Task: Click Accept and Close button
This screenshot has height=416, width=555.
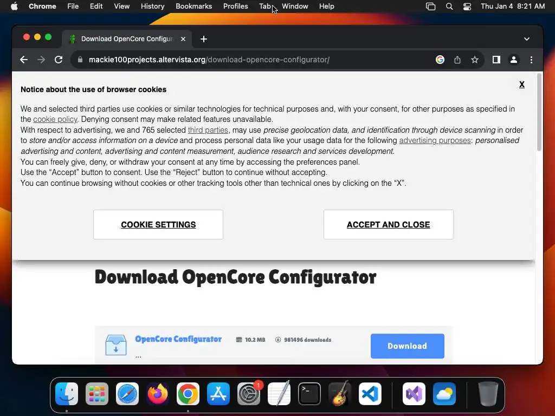Action: pyautogui.click(x=388, y=225)
